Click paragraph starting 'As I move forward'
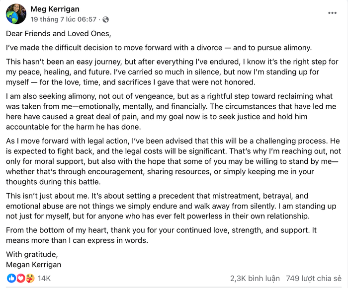The width and height of the screenshot is (348, 288). pyautogui.click(x=174, y=161)
